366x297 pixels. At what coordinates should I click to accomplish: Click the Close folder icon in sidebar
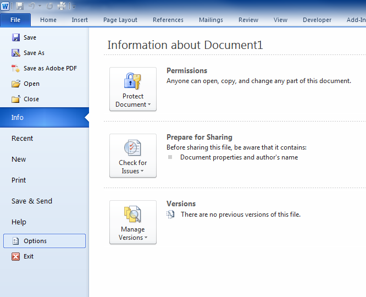pyautogui.click(x=16, y=99)
